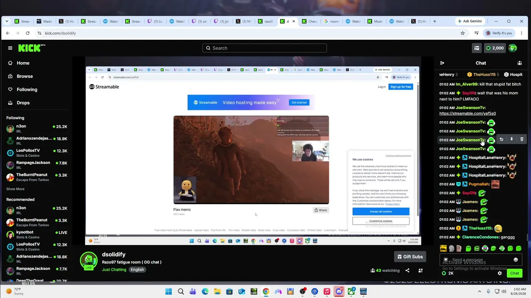Open the chat users list icon

[x=519, y=63]
